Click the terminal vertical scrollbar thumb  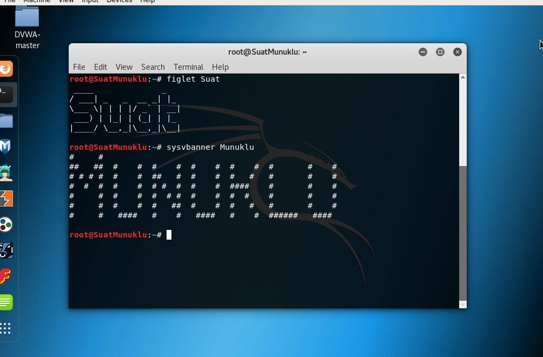click(463, 233)
